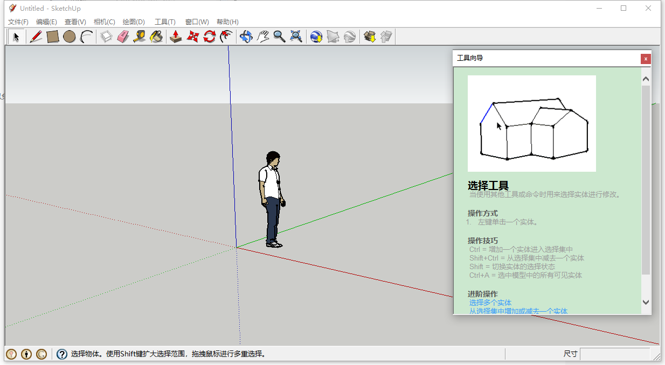
Task: Select the arrow Select tool in toolbar
Action: pyautogui.click(x=16, y=37)
